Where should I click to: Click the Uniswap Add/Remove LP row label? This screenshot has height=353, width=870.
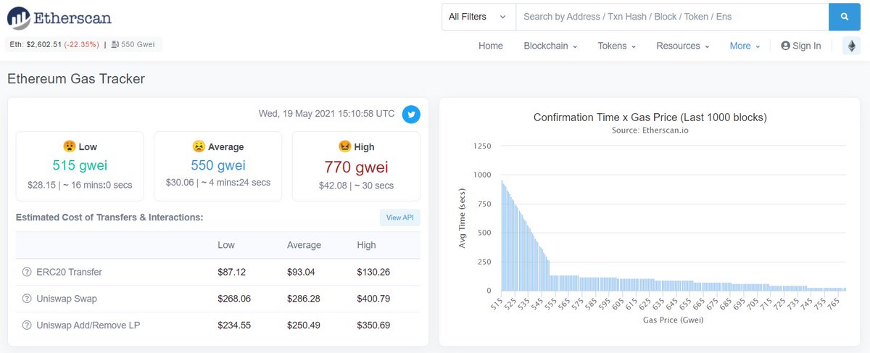click(88, 325)
